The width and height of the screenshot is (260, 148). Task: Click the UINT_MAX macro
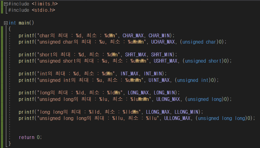click(x=159, y=80)
